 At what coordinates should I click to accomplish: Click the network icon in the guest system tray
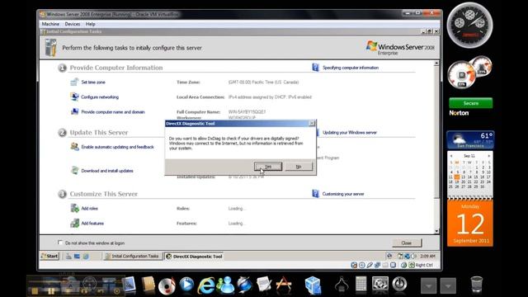tap(407, 257)
